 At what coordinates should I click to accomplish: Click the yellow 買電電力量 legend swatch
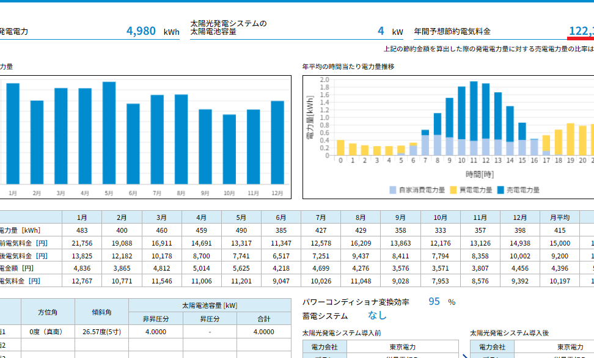tap(453, 190)
